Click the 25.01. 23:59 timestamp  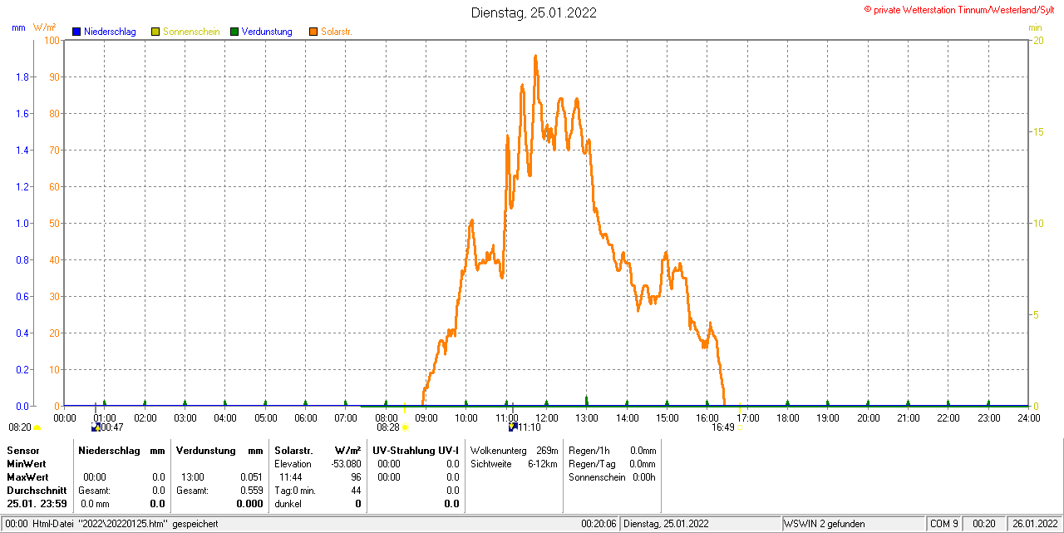pyautogui.click(x=37, y=503)
